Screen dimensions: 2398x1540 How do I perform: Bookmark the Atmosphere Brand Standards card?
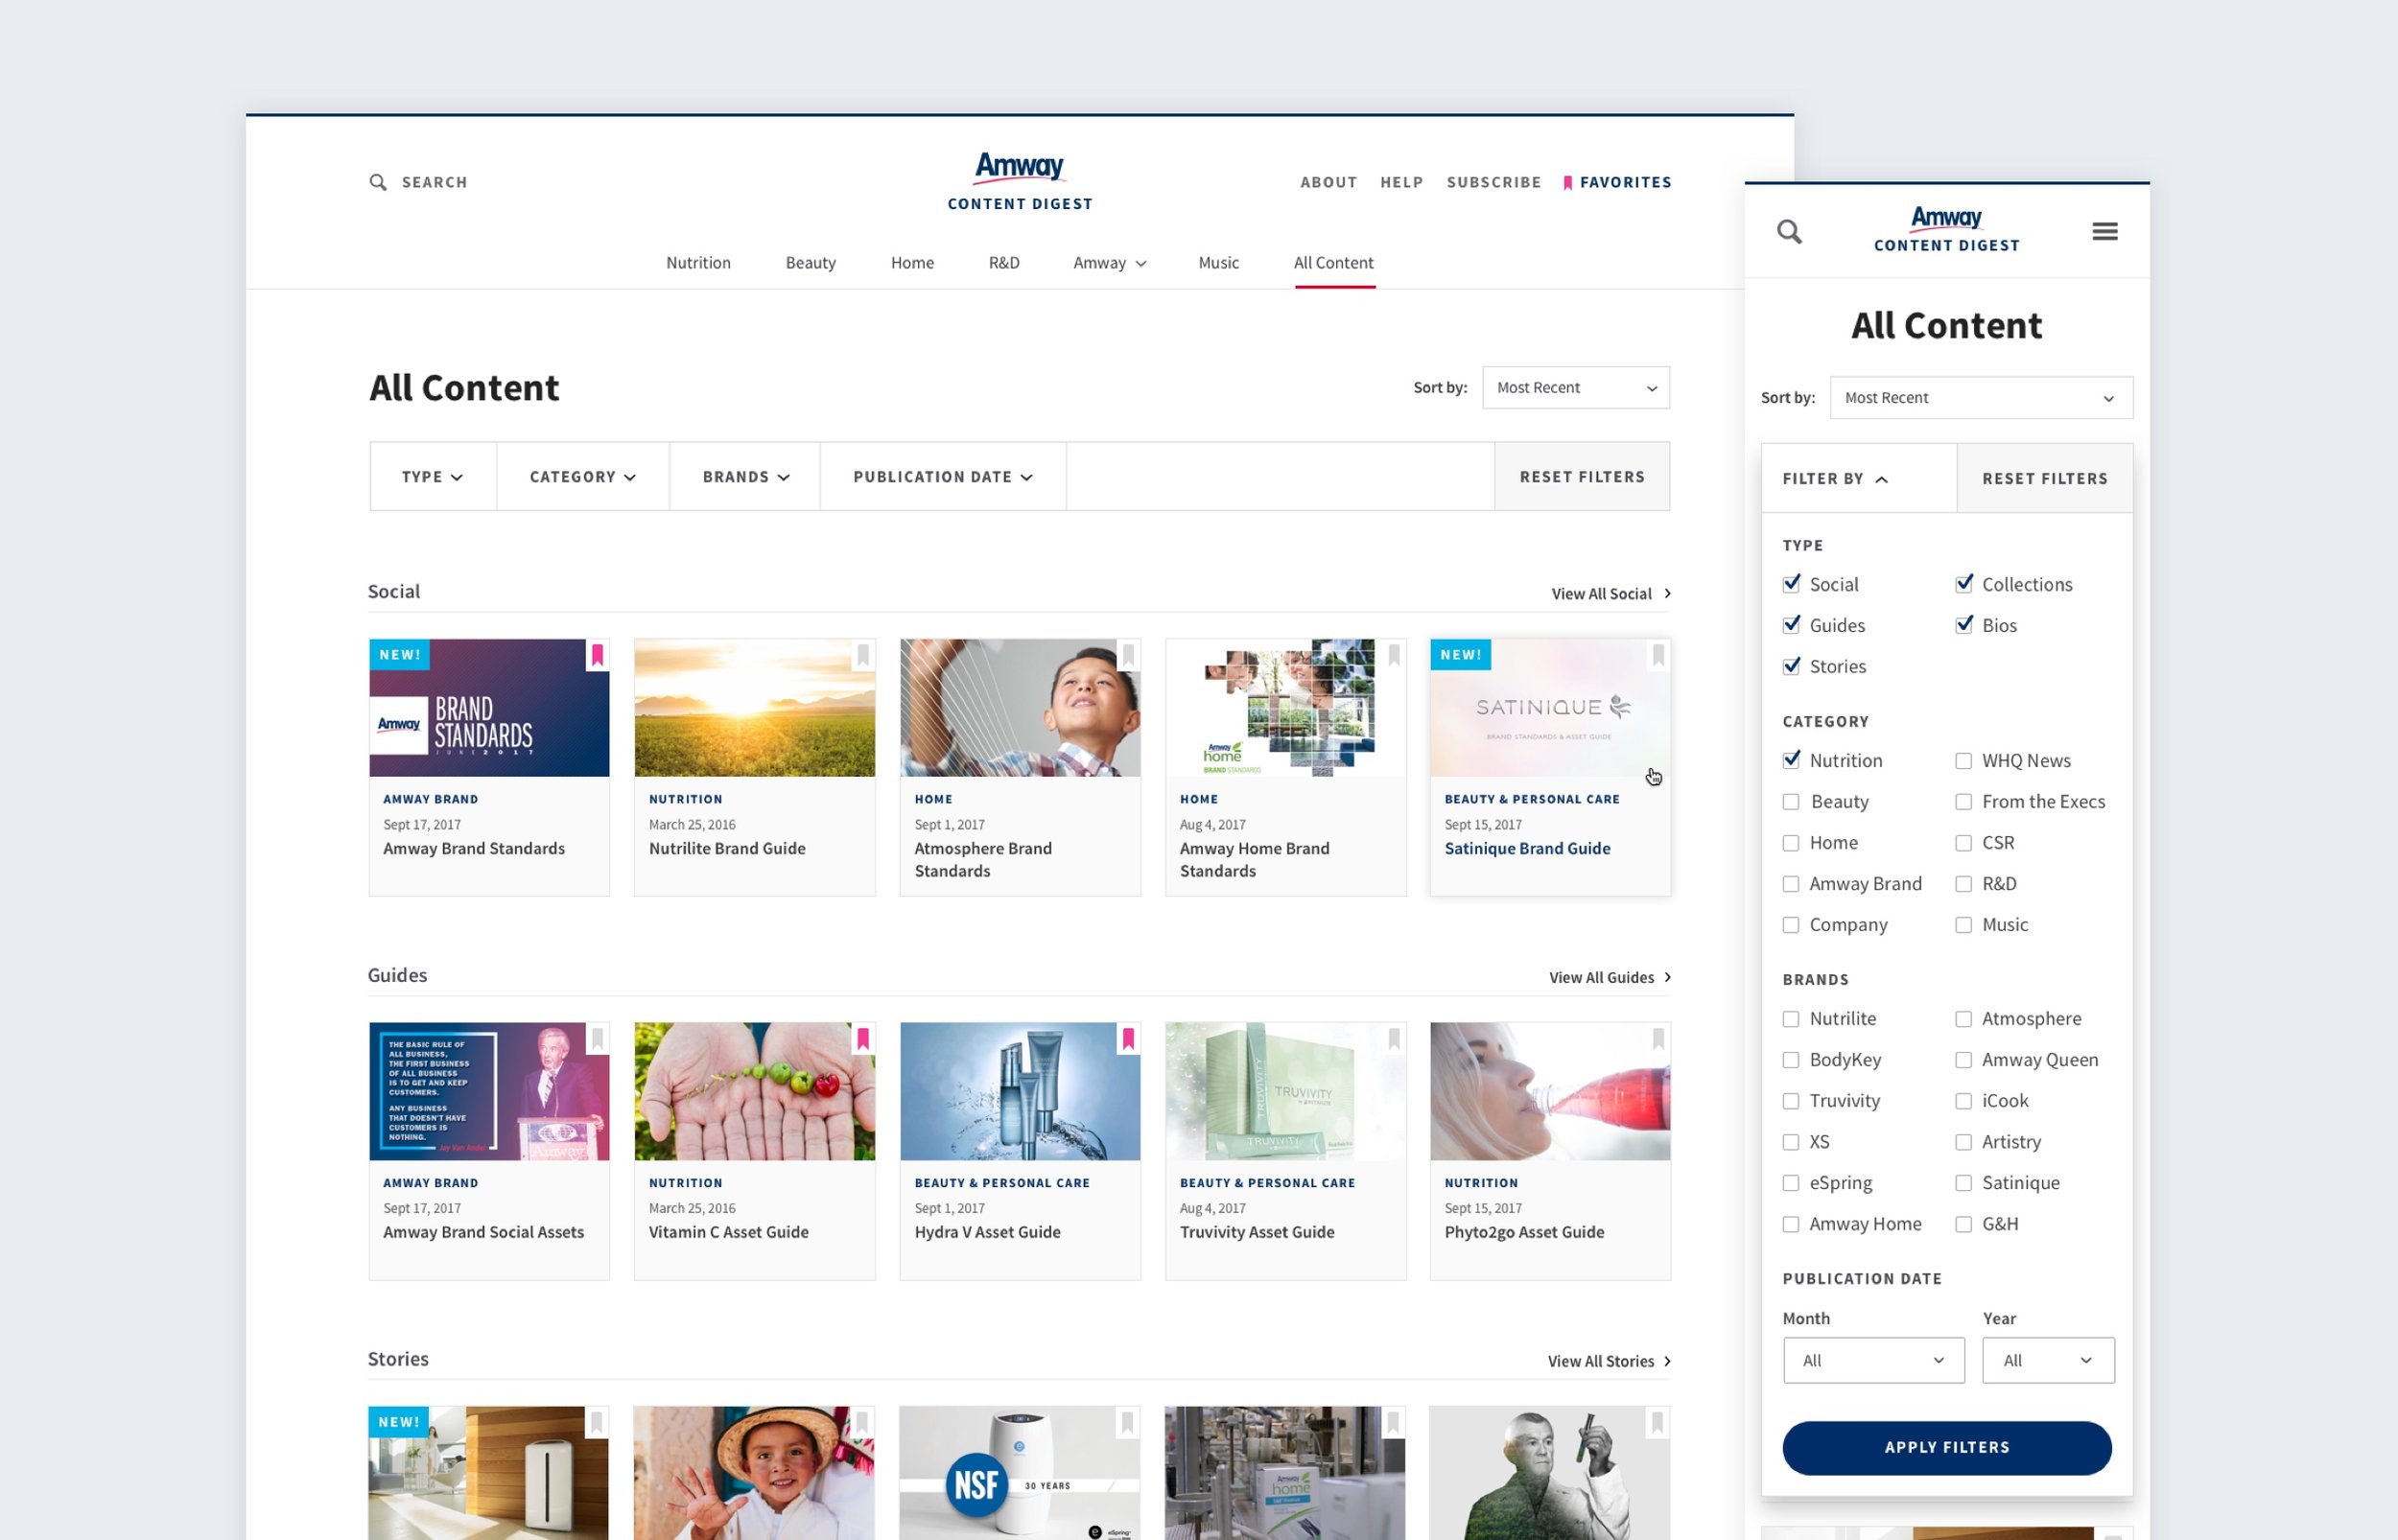tap(1128, 655)
